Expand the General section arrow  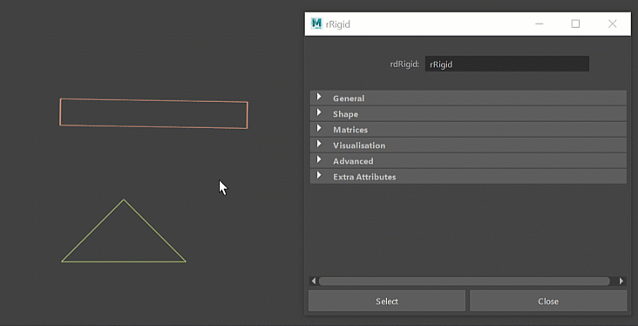(x=319, y=97)
